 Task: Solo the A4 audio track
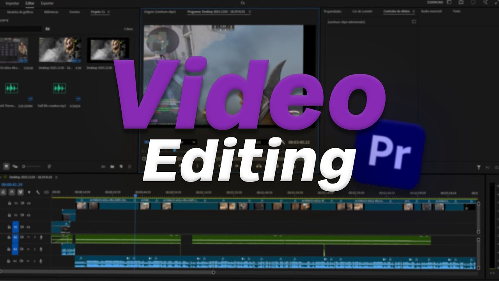click(34, 261)
